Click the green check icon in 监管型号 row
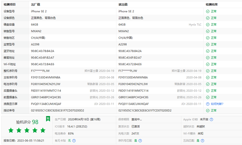242x145 pixels. tap(208, 45)
